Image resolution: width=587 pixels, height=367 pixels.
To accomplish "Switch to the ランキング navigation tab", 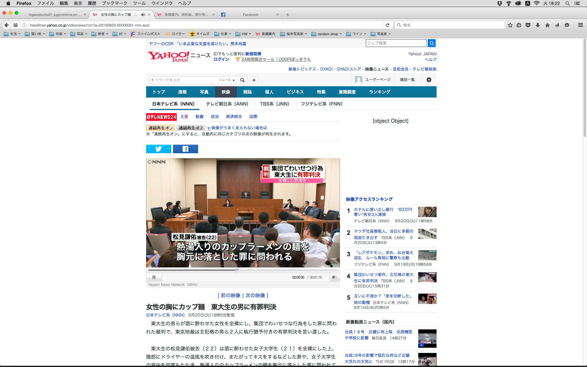I will pyautogui.click(x=379, y=92).
